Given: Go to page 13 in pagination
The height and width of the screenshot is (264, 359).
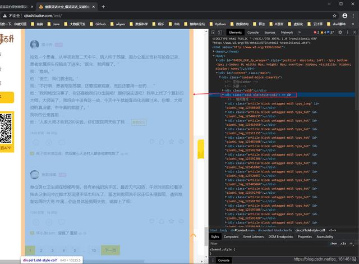Looking at the screenshot, I should (94, 250).
